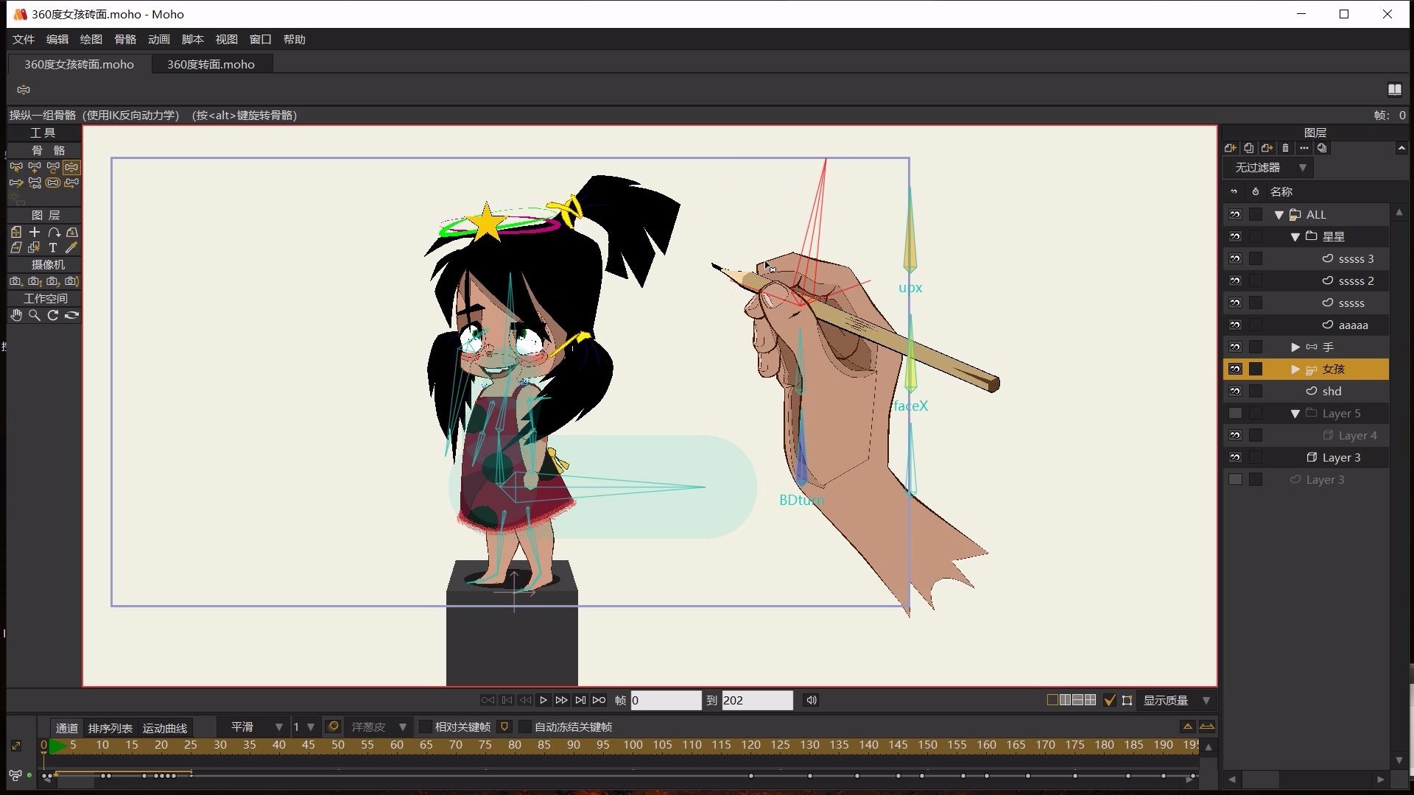
Task: Click the delete layer trash icon
Action: pos(1286,148)
